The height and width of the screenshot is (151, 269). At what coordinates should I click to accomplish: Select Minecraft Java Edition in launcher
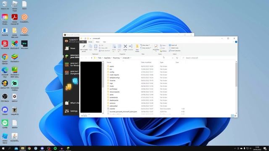point(72,56)
